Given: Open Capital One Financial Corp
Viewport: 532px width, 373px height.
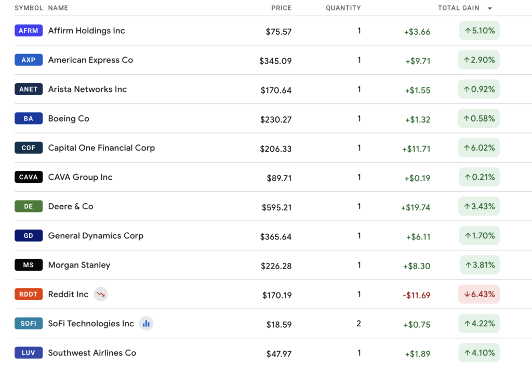Looking at the screenshot, I should click(101, 148).
